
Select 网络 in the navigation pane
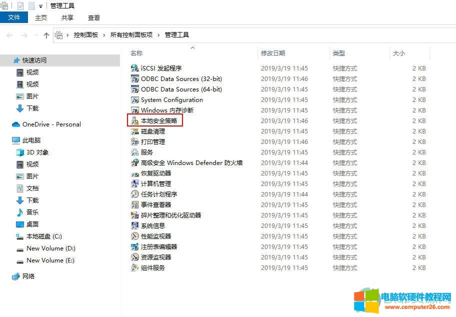point(28,276)
